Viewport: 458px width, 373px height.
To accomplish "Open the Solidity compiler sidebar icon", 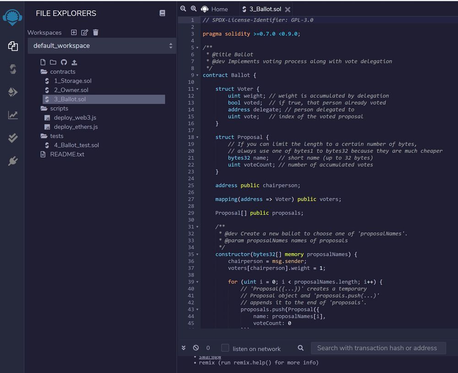I will tap(12, 69).
